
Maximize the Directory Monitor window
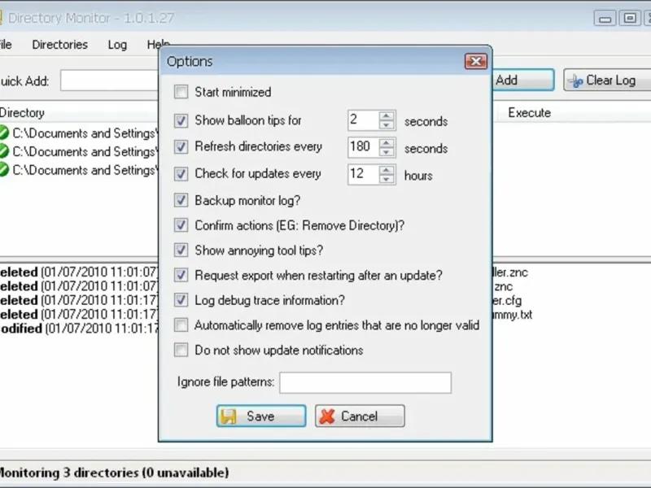point(630,18)
